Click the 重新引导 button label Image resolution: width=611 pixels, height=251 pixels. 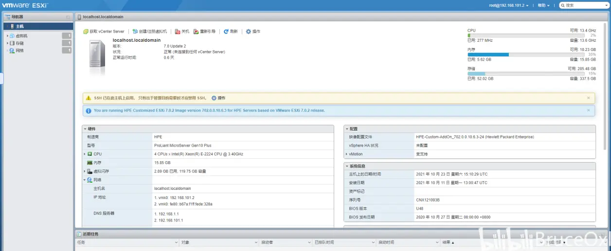(x=208, y=32)
